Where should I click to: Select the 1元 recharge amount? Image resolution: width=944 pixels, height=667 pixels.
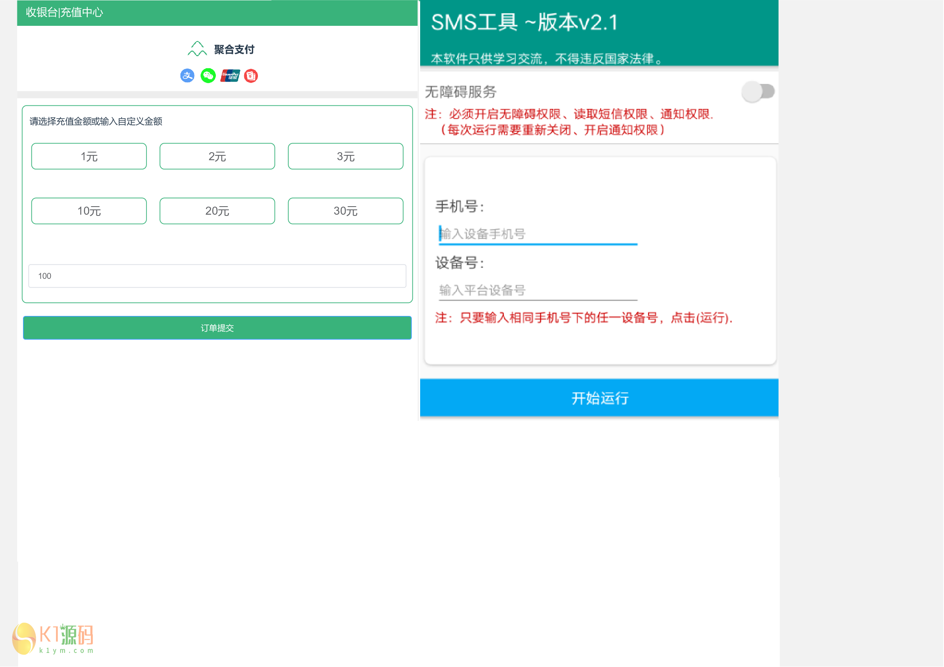89,156
